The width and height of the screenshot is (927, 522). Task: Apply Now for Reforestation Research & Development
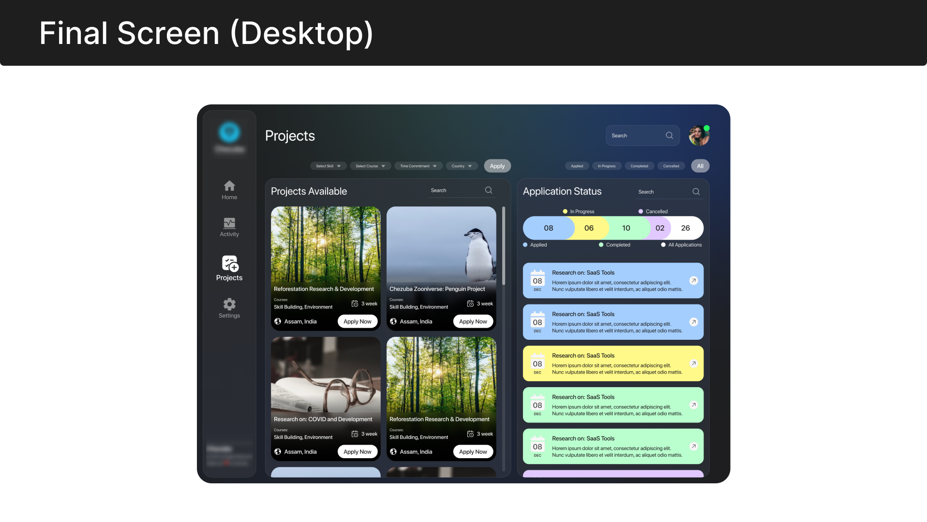point(358,321)
